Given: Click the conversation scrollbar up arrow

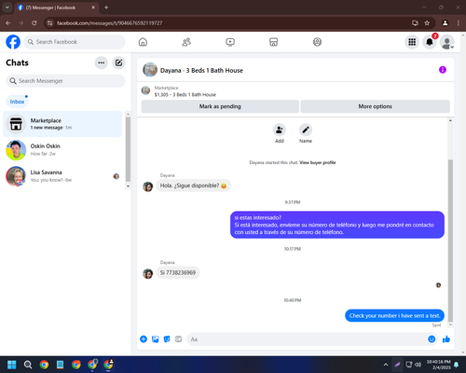Looking at the screenshot, I should point(450,120).
